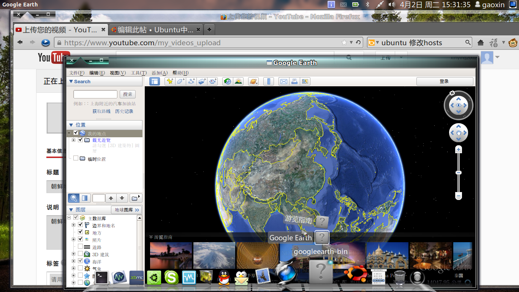Toggle sunlight across the landscape icon
519x292 pixels.
click(x=238, y=81)
